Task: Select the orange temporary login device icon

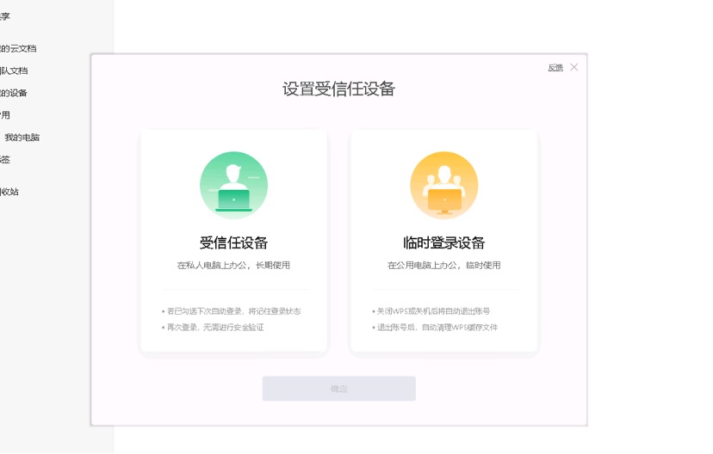Action: point(443,186)
